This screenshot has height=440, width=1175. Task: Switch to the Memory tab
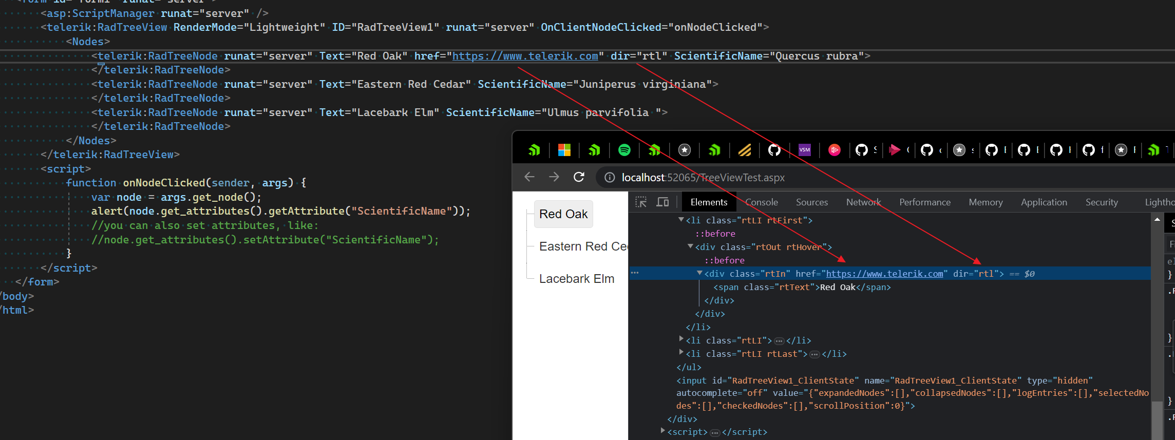[x=986, y=202]
